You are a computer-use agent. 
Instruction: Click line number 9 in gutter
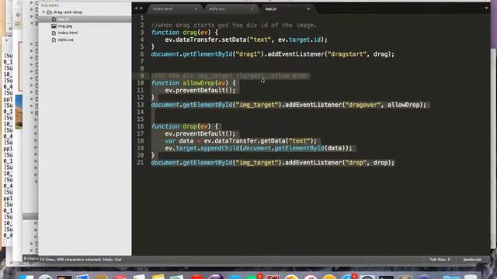[x=141, y=76]
